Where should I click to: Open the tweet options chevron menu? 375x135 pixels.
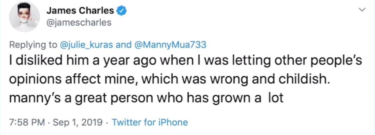pos(363,10)
